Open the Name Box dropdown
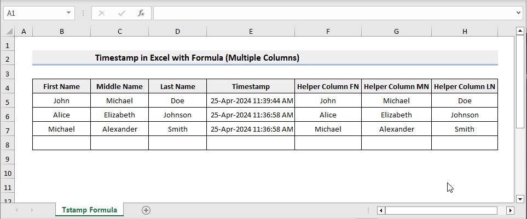Viewport: 527px width, 219px height. tap(68, 13)
